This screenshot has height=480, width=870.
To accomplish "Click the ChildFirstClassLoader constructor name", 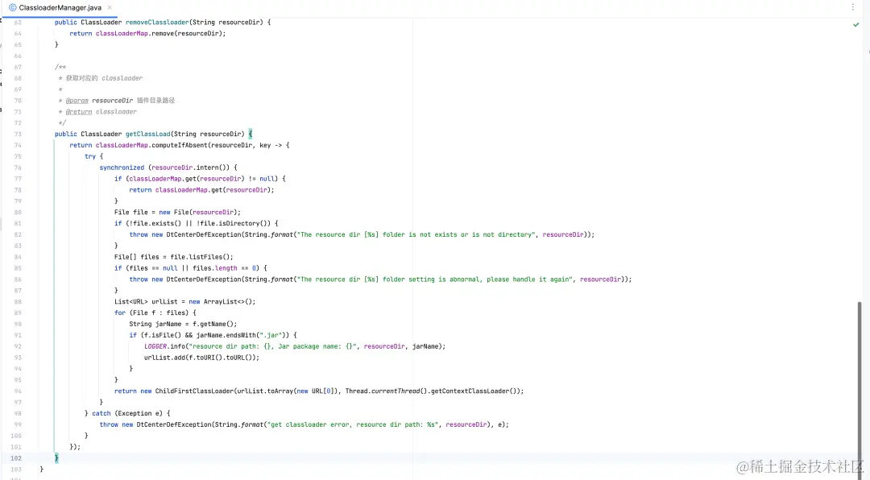I will pos(194,391).
